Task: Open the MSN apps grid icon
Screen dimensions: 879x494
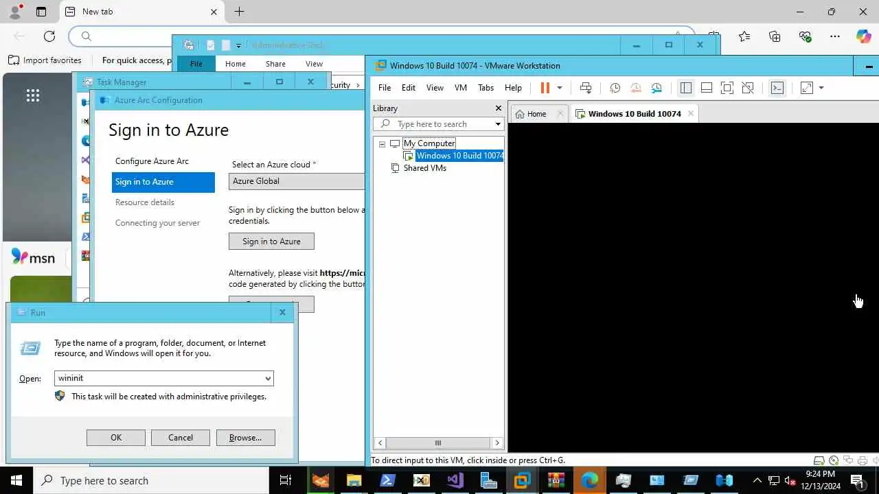Action: (33, 95)
